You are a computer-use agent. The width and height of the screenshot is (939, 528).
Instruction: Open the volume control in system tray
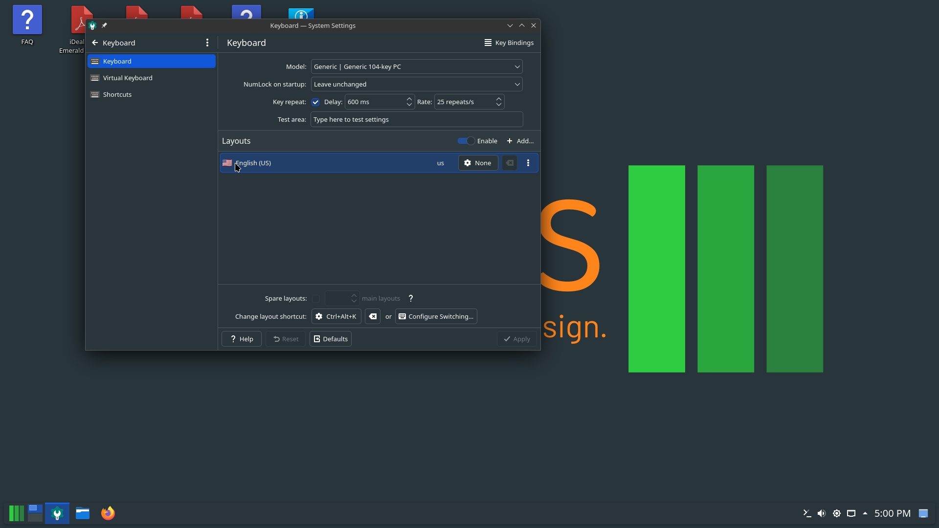coord(822,513)
